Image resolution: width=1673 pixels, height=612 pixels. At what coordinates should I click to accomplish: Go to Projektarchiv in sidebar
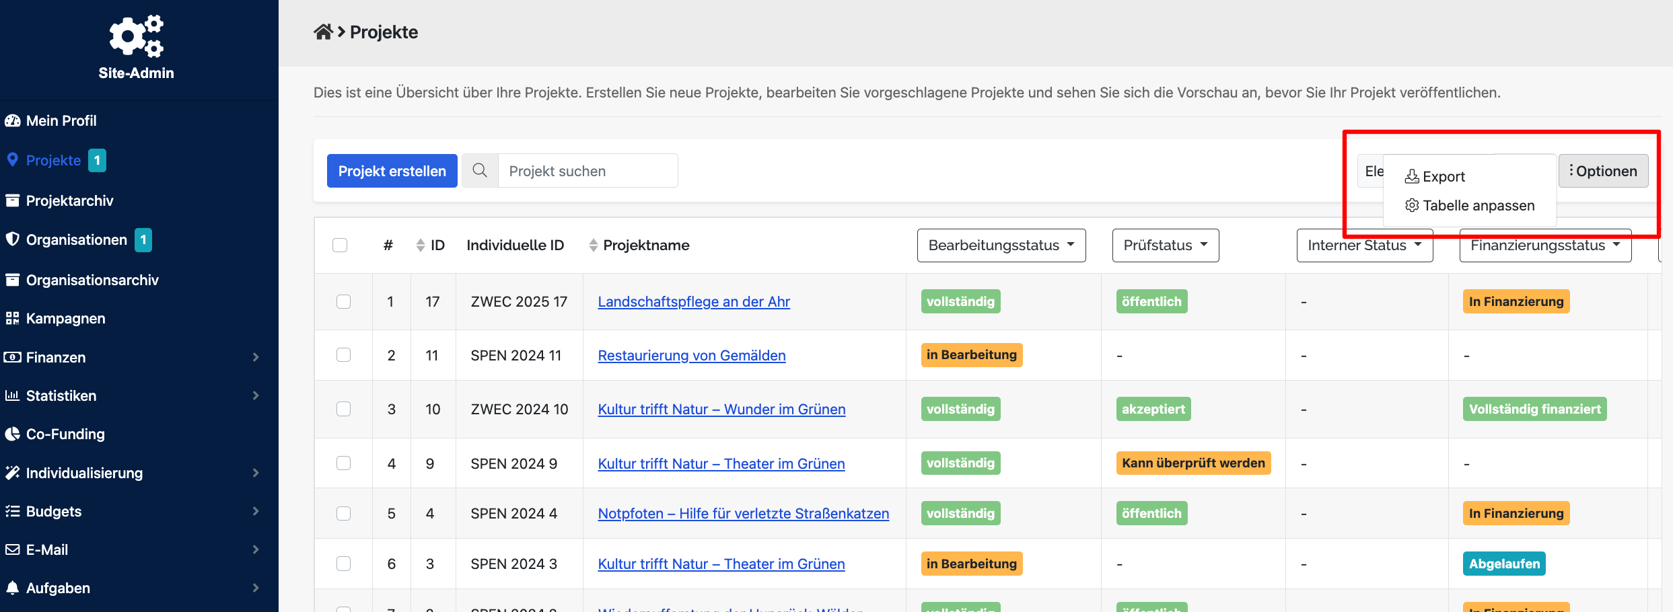[x=69, y=201]
